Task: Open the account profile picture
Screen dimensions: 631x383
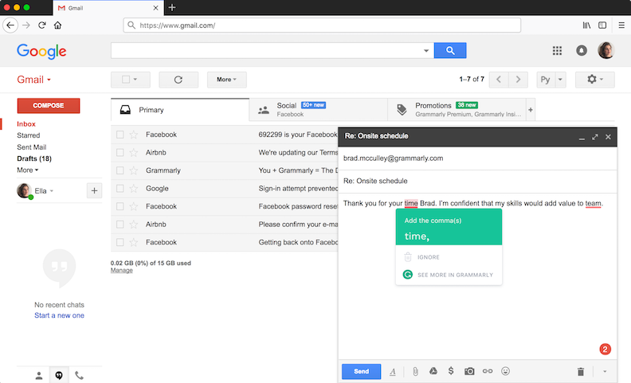Action: click(x=606, y=50)
